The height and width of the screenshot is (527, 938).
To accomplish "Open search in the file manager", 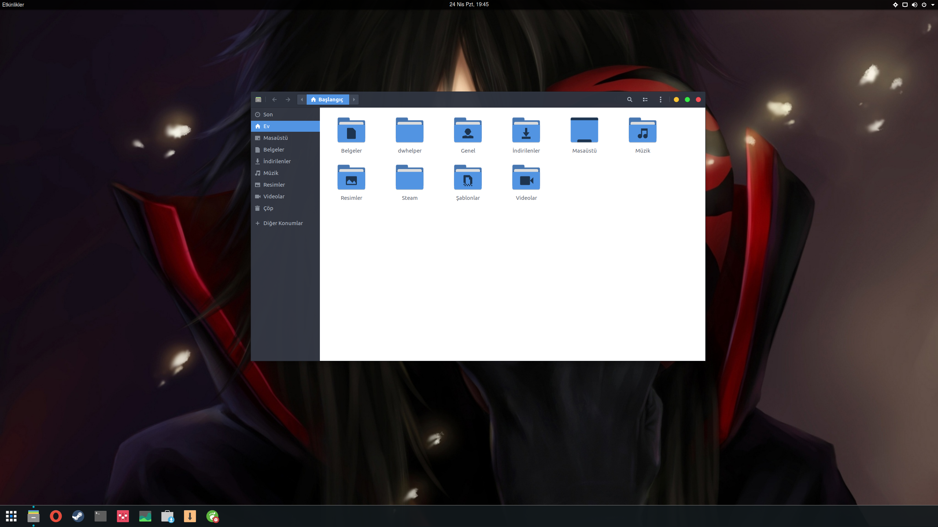I will [629, 100].
